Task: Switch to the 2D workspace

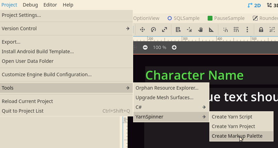Action: coord(254,5)
